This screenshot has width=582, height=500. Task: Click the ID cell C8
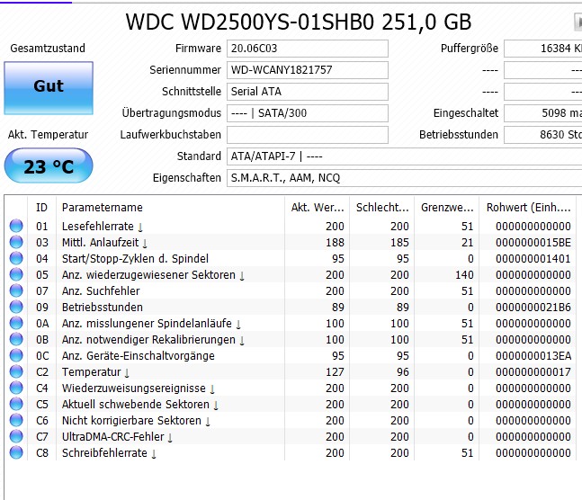(42, 452)
